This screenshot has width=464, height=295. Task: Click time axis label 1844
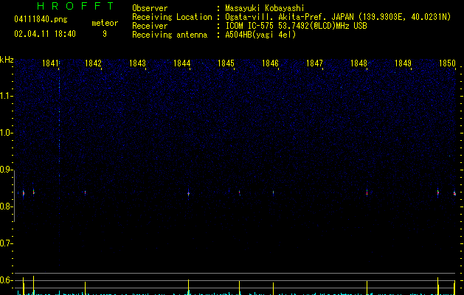point(181,63)
